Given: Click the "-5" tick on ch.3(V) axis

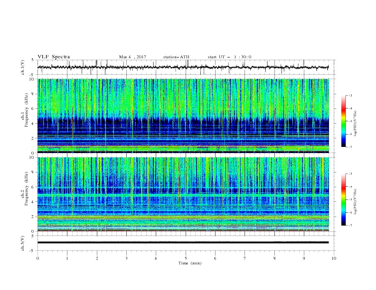Looking at the screenshot, I should click(x=32, y=251).
